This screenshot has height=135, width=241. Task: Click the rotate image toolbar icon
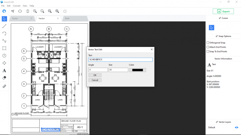tap(20, 11)
